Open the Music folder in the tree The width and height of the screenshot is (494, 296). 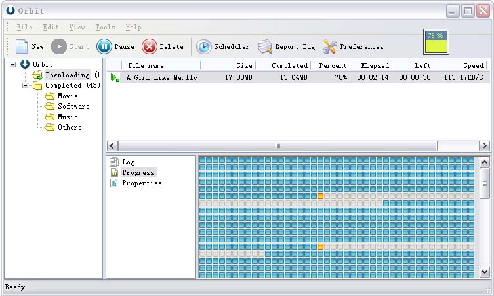click(68, 117)
